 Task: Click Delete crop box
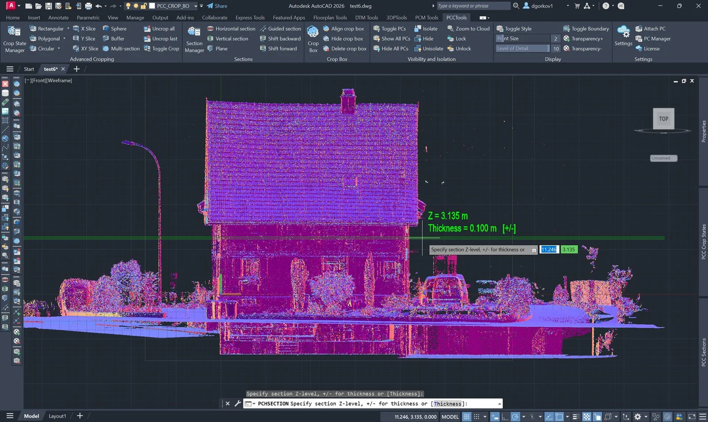[345, 49]
